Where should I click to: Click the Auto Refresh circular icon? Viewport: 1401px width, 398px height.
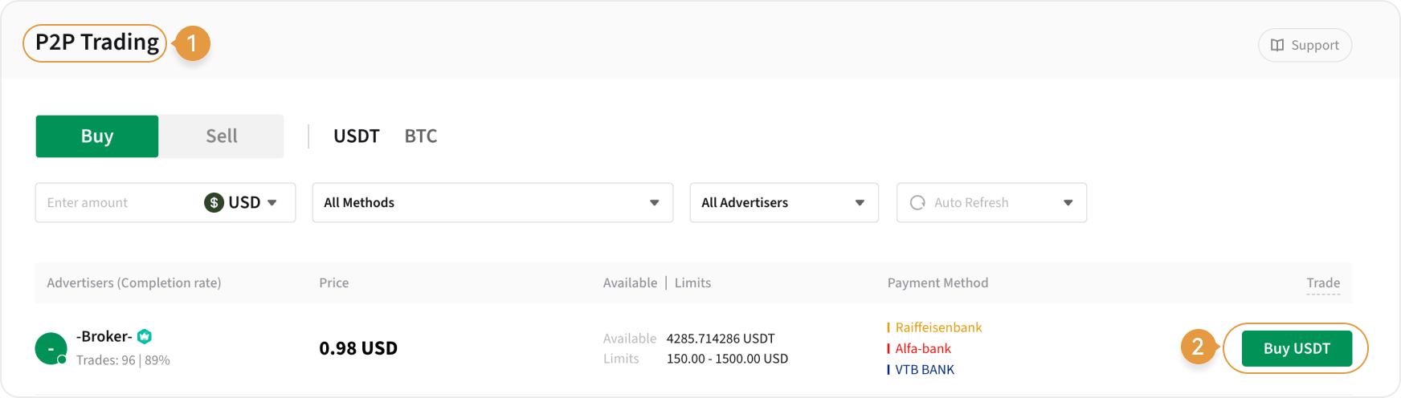[x=917, y=202]
